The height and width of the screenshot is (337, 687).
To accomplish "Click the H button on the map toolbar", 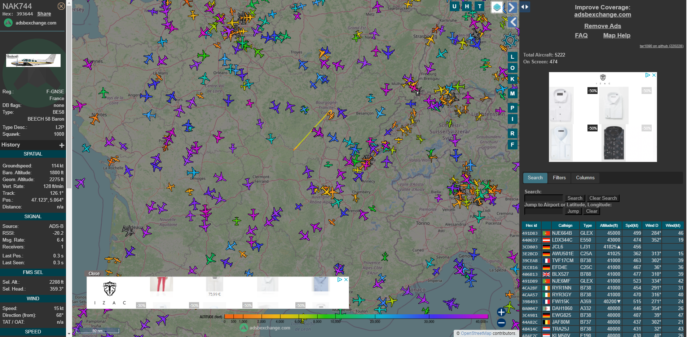I will coord(467,6).
